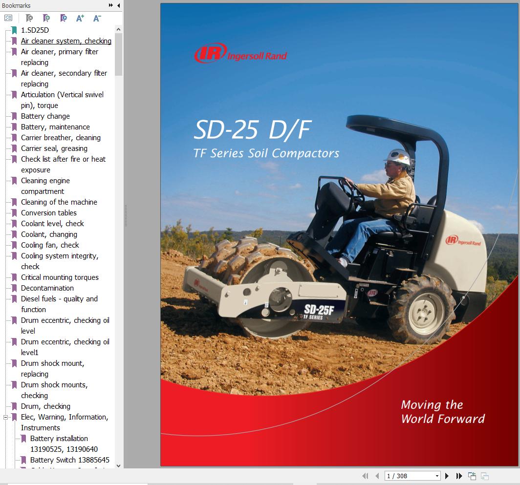
Task: Click the add new bookmark icon
Action: click(46, 18)
